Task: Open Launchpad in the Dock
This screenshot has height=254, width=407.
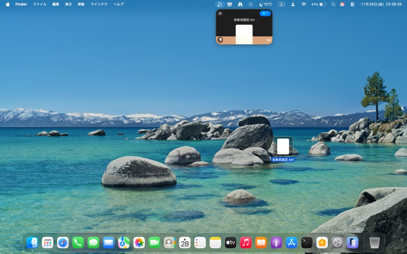Action: (47, 242)
